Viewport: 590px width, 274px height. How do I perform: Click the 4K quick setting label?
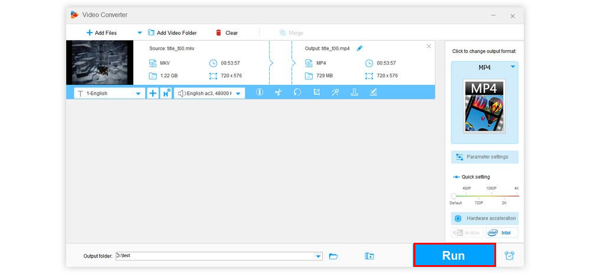click(x=517, y=189)
